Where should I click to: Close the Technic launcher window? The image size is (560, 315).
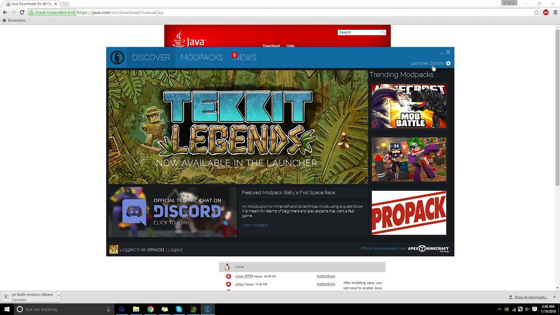(448, 52)
